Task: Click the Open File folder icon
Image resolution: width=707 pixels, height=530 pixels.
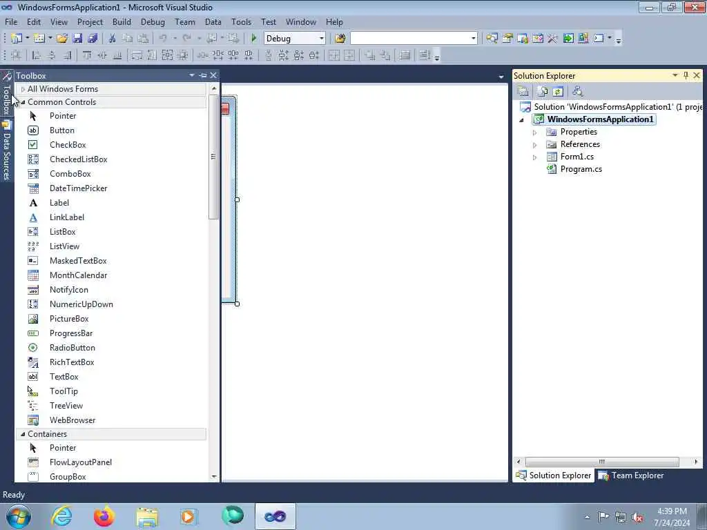Action: (62, 39)
